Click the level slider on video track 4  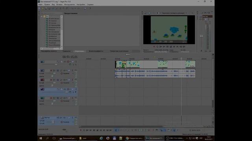coord(67,92)
